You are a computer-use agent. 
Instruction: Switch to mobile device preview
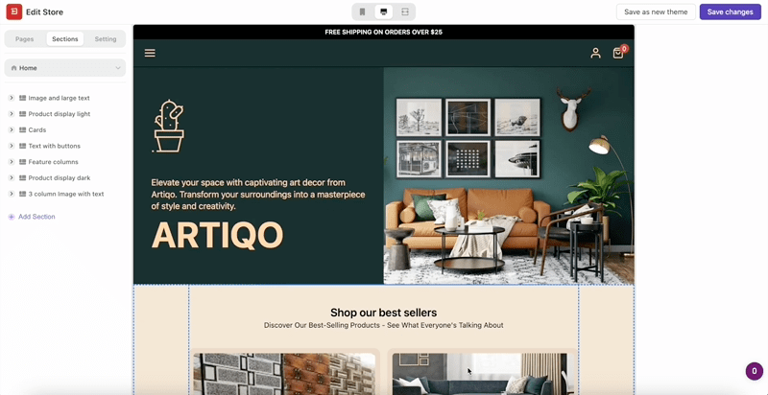(x=362, y=12)
